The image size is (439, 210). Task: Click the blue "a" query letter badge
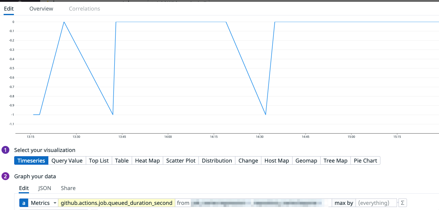[24, 203]
